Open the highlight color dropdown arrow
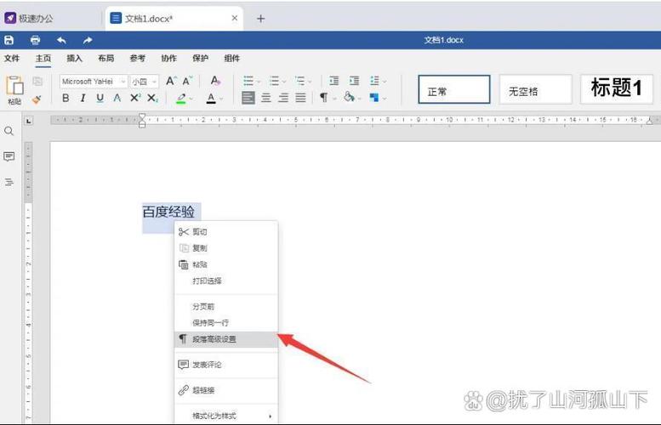Viewport: 661px width, 425px height. tap(191, 99)
